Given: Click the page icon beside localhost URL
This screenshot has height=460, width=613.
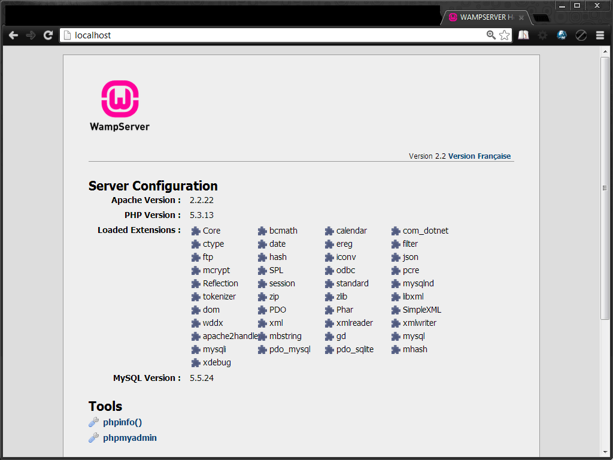Looking at the screenshot, I should 67,35.
